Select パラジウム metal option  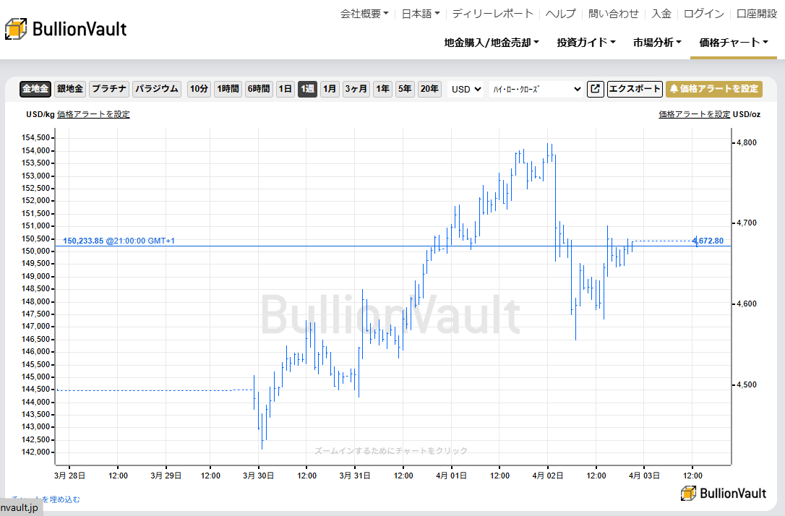tap(156, 89)
